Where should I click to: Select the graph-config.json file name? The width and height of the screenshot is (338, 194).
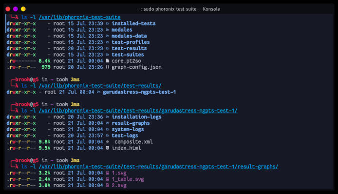pyautogui.click(x=136, y=67)
